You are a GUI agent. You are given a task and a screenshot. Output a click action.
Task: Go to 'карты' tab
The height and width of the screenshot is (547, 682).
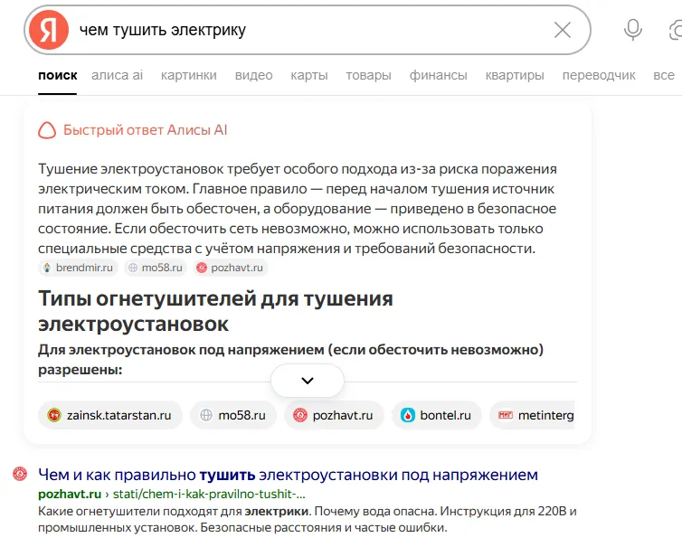pos(309,75)
